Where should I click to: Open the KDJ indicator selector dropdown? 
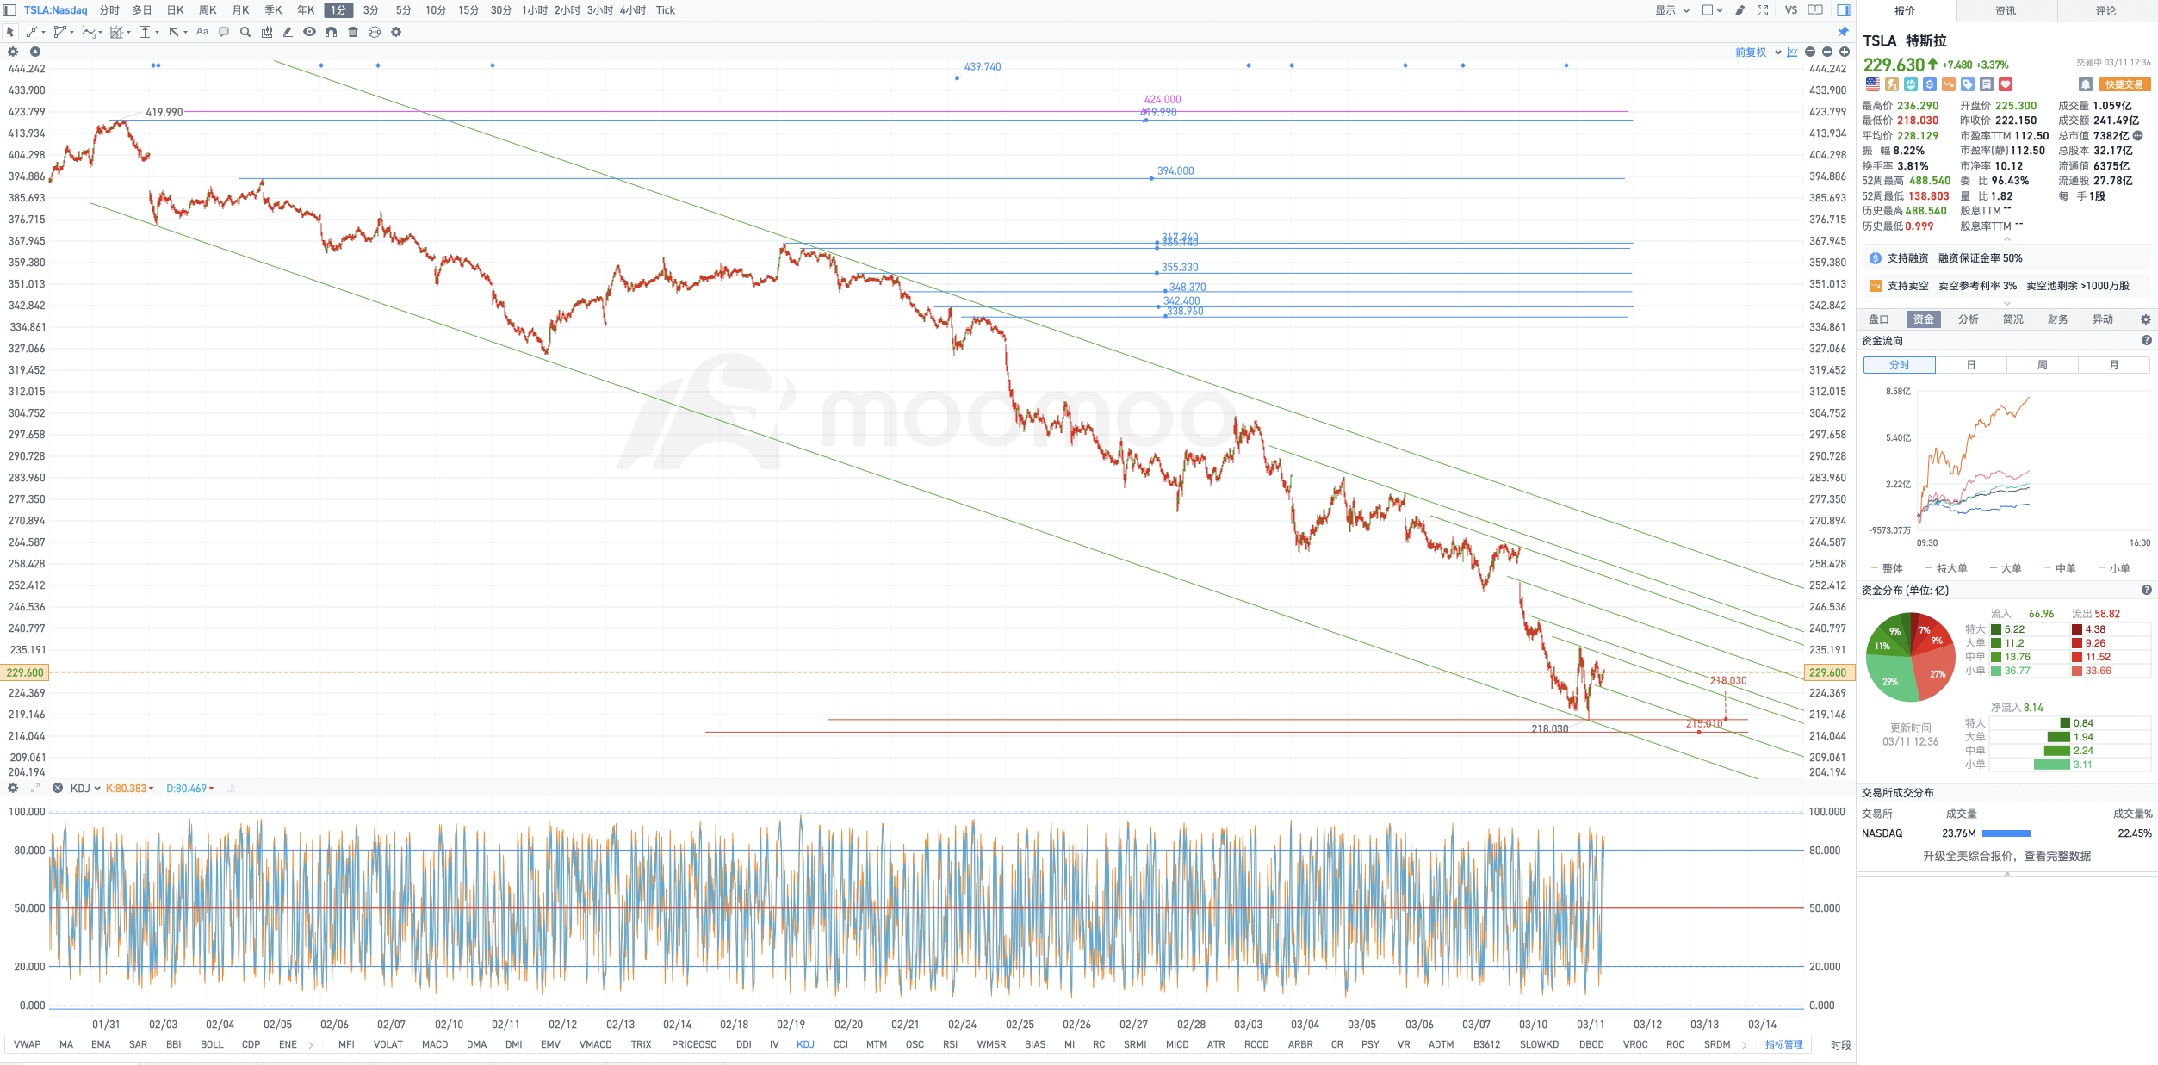coord(85,789)
